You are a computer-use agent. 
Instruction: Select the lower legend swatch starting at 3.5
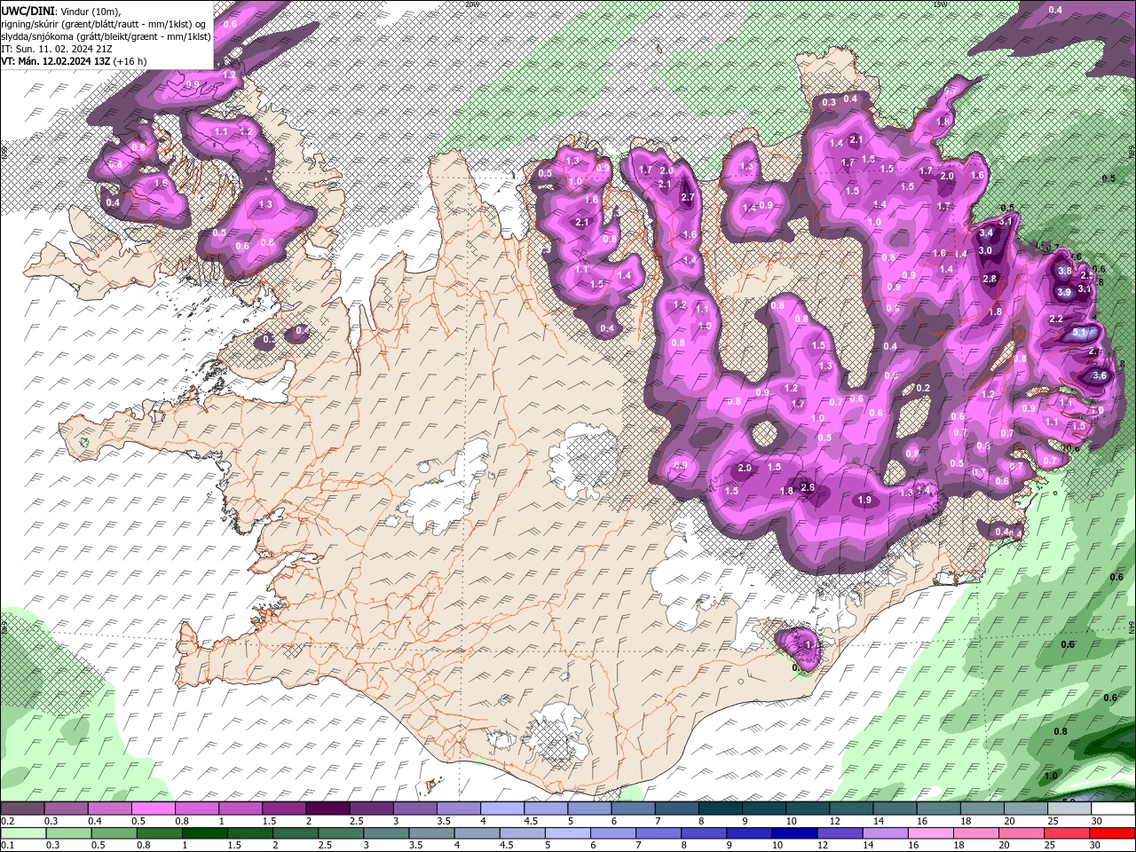tap(431, 832)
